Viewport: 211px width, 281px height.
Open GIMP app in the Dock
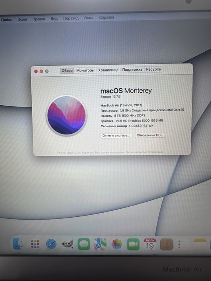tap(67, 244)
